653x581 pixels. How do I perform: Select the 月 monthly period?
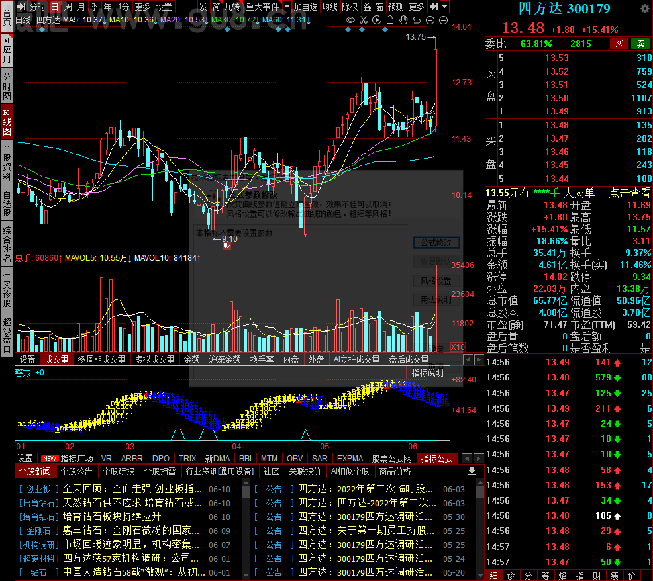point(81,7)
